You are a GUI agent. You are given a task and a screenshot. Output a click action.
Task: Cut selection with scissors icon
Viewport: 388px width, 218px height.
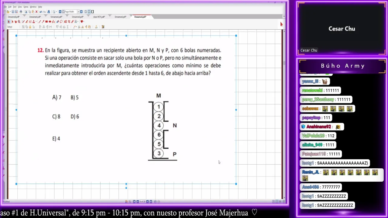(26, 12)
